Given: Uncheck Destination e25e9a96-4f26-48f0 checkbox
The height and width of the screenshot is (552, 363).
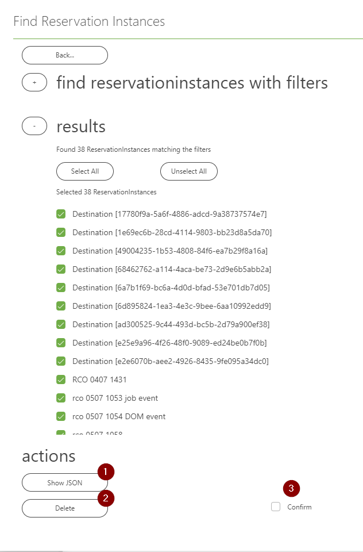Looking at the screenshot, I should pyautogui.click(x=61, y=343).
